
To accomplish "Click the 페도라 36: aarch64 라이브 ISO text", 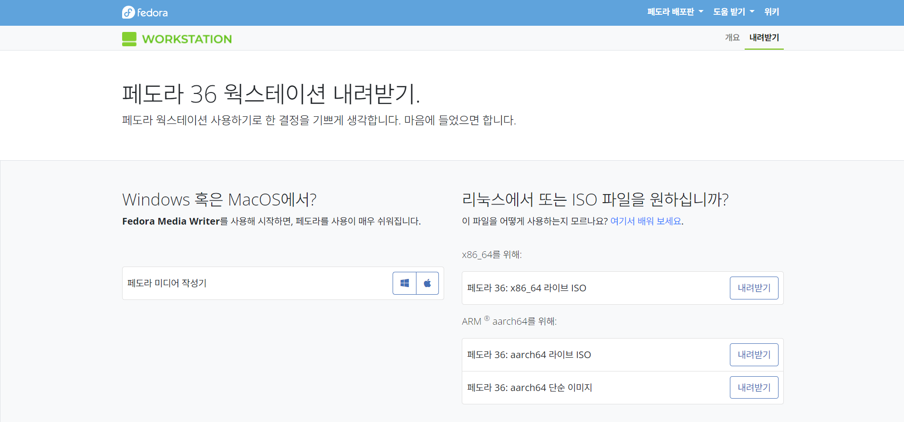I will click(529, 355).
